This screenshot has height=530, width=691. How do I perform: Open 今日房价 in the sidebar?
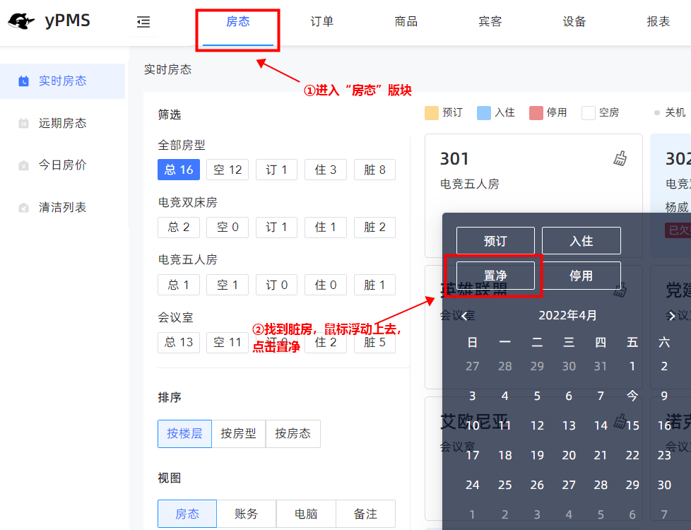point(63,165)
